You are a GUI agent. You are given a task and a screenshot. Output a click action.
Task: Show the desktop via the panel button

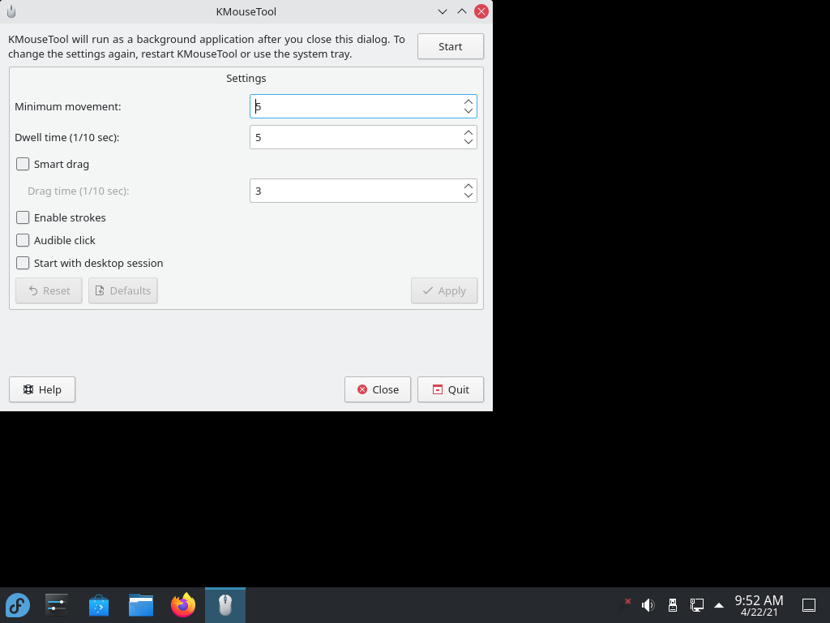tap(809, 605)
